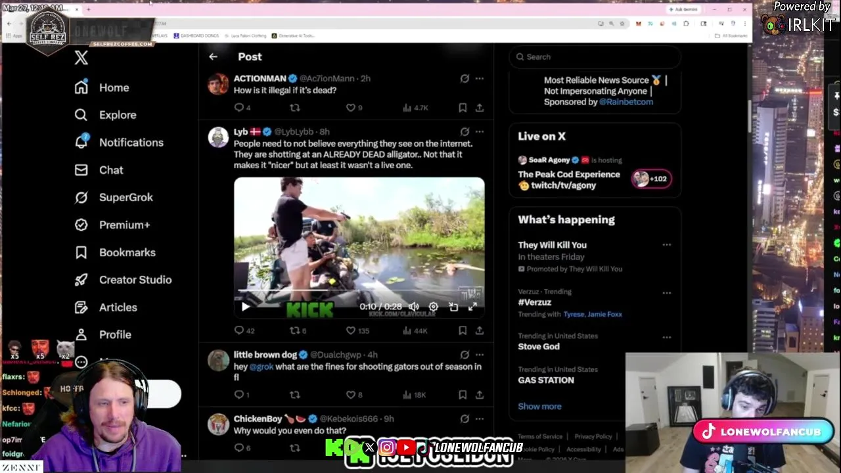Screen dimensions: 841x473
Task: Open Chat in the sidebar
Action: [x=99, y=170]
